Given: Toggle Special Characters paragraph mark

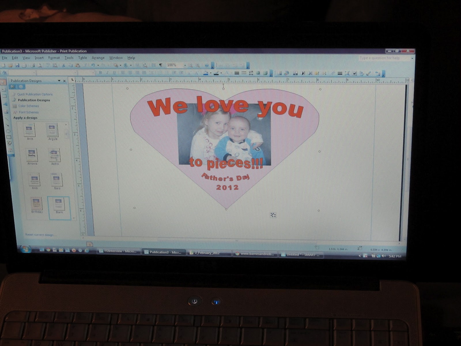Looking at the screenshot, I should (161, 65).
